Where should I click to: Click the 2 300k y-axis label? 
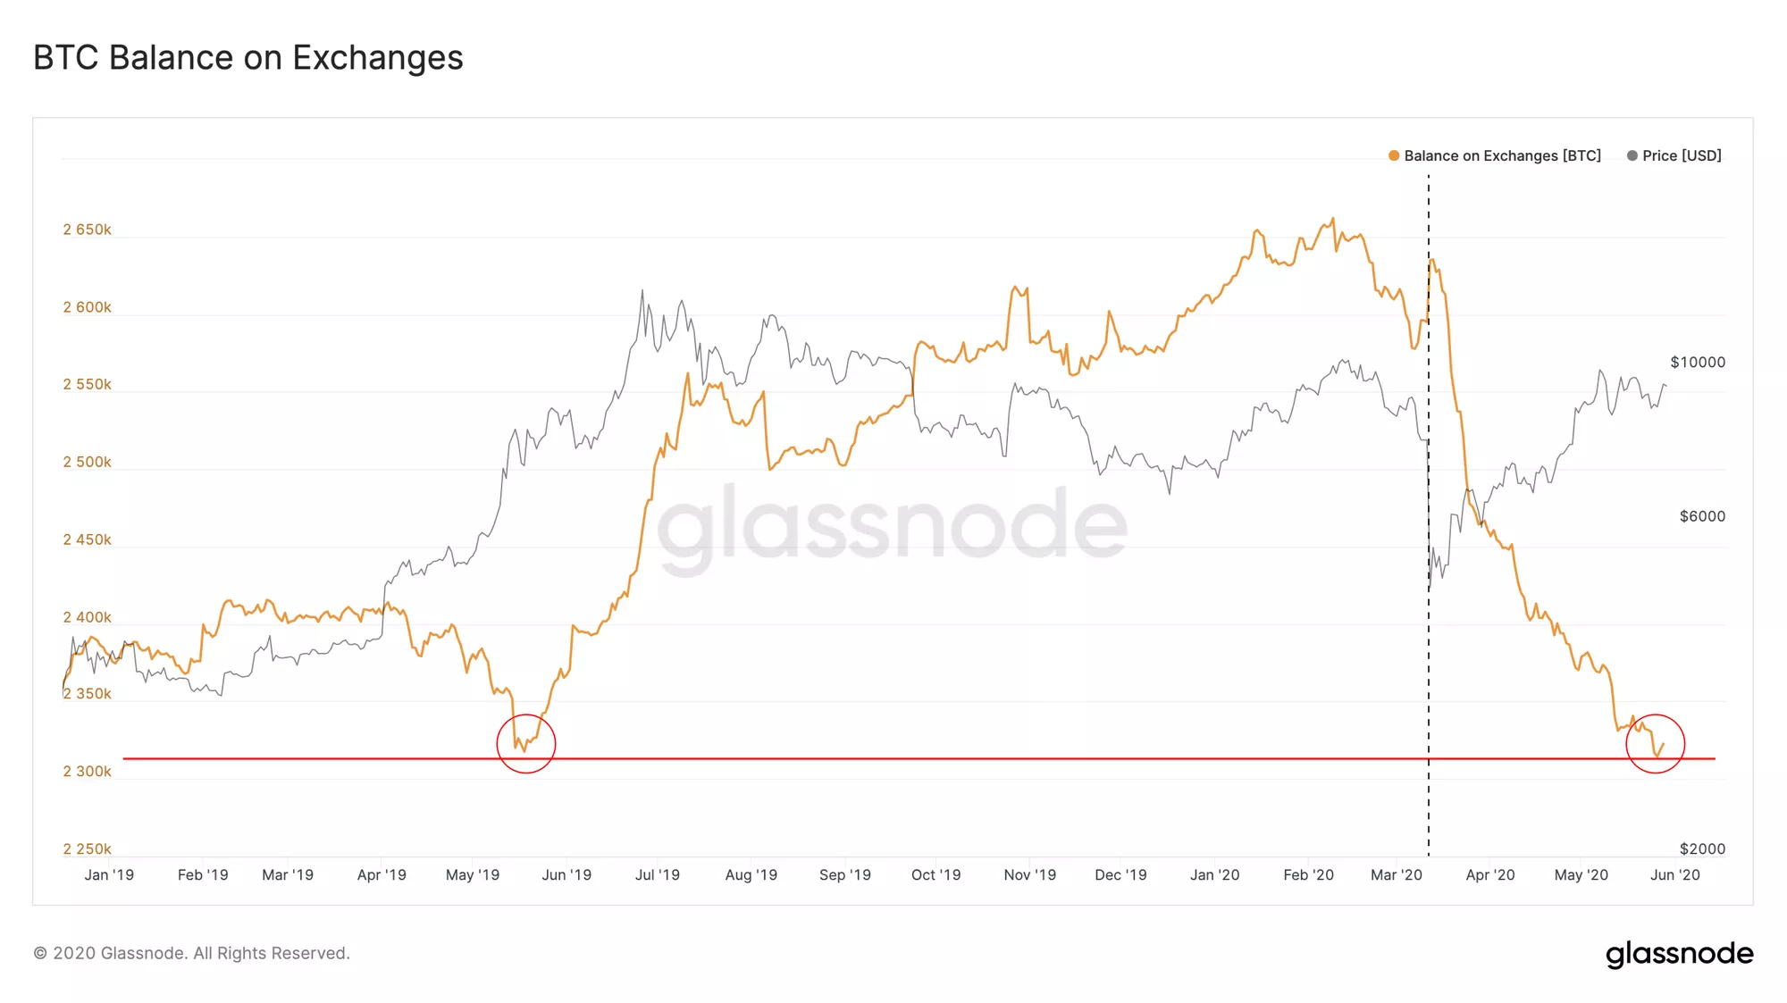88,771
